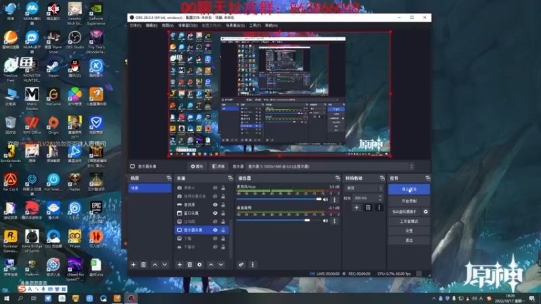The width and height of the screenshot is (541, 304).
Task: Open WeGame desktop shortcut icon
Action: (53, 97)
